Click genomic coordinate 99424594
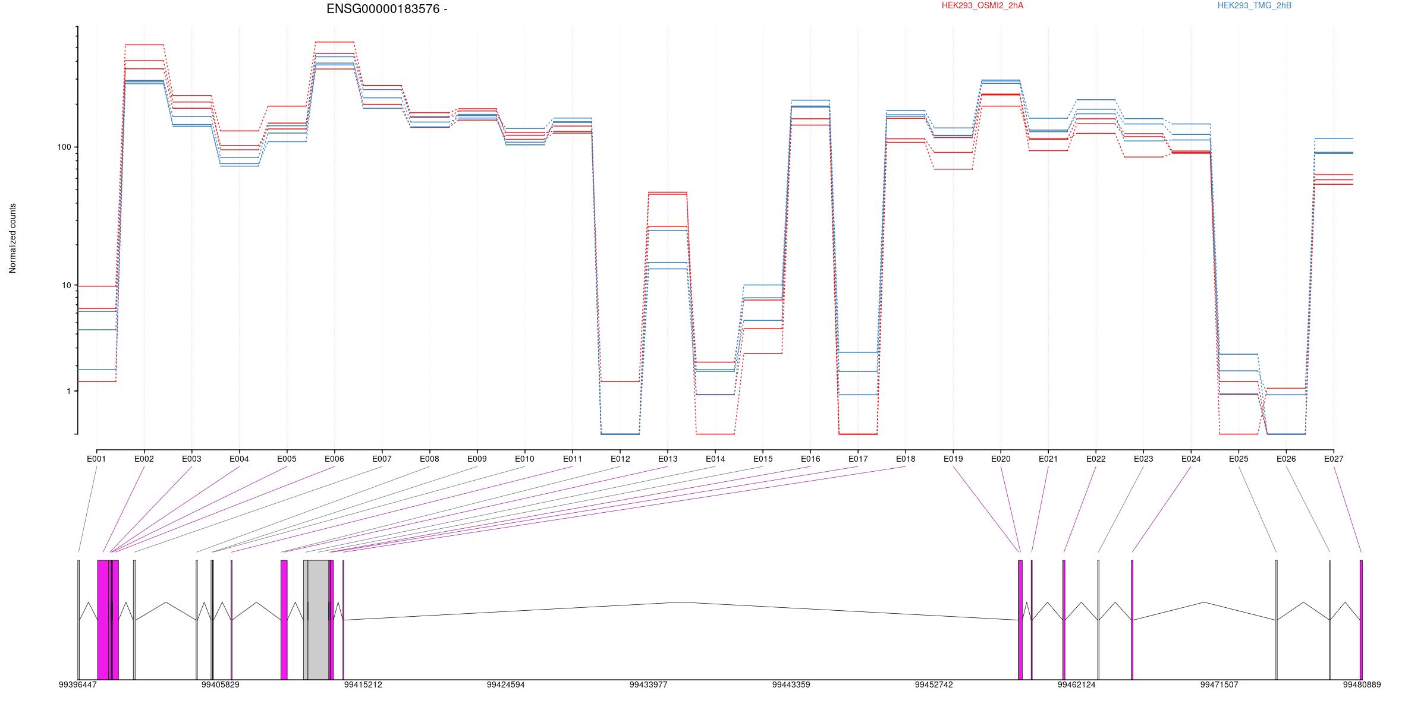1427x713 pixels. [506, 684]
